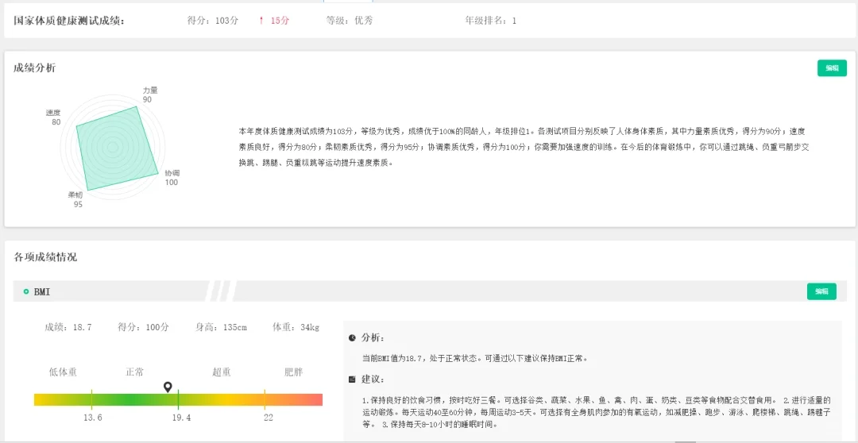Click the 22 tick label on BMI scale

click(269, 418)
